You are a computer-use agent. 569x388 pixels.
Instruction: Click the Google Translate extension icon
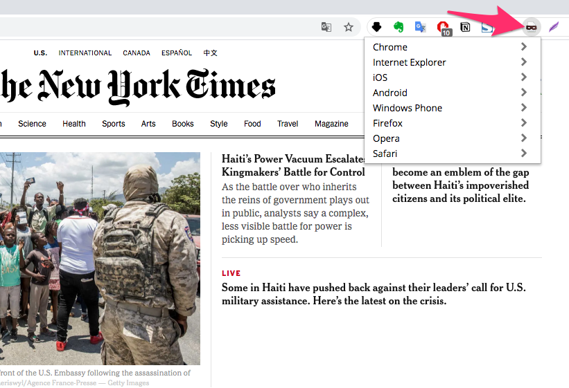[420, 27]
